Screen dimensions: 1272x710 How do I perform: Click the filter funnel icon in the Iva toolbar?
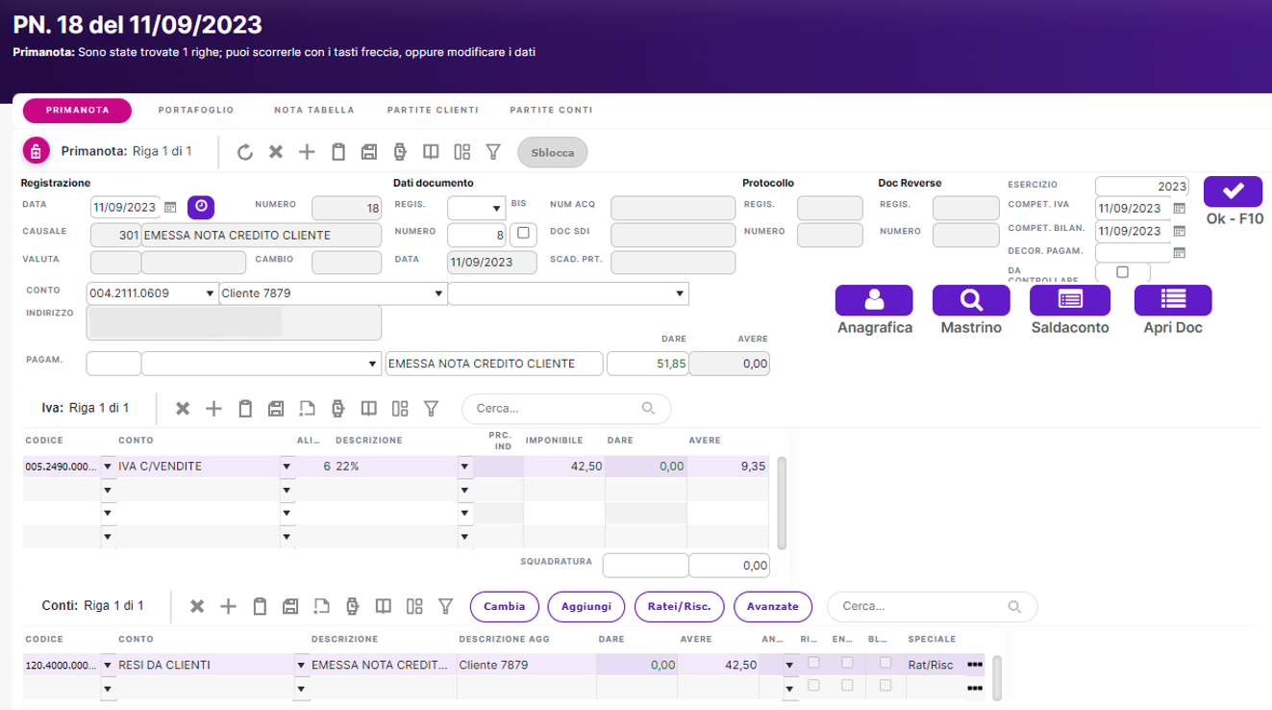coord(431,409)
